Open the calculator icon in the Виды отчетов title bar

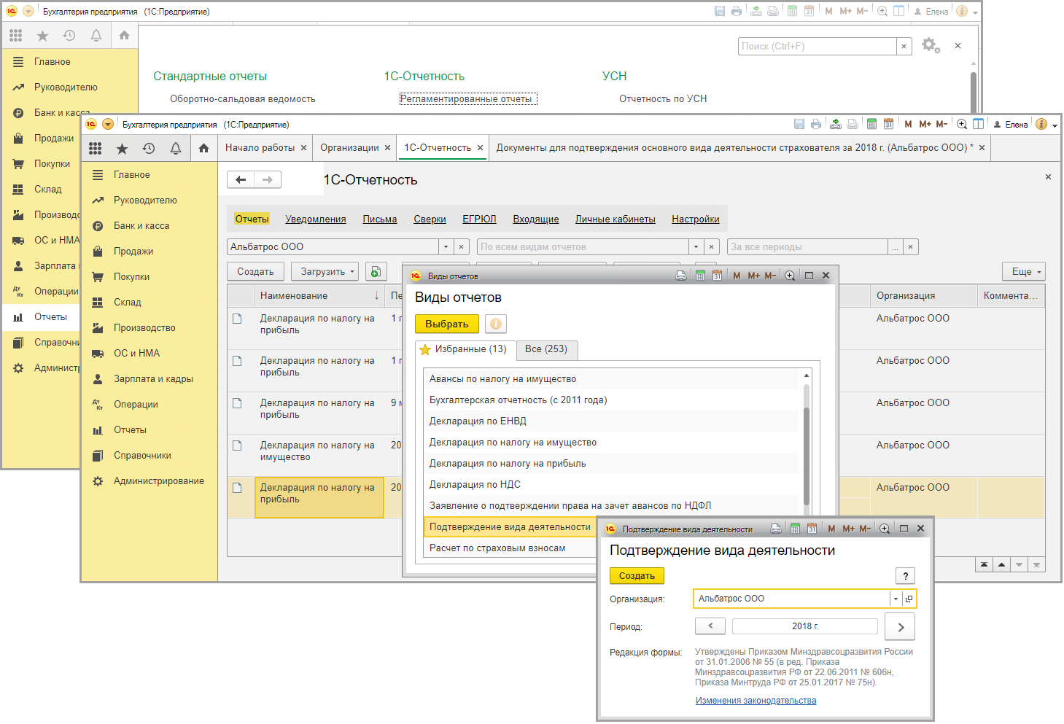coord(700,276)
